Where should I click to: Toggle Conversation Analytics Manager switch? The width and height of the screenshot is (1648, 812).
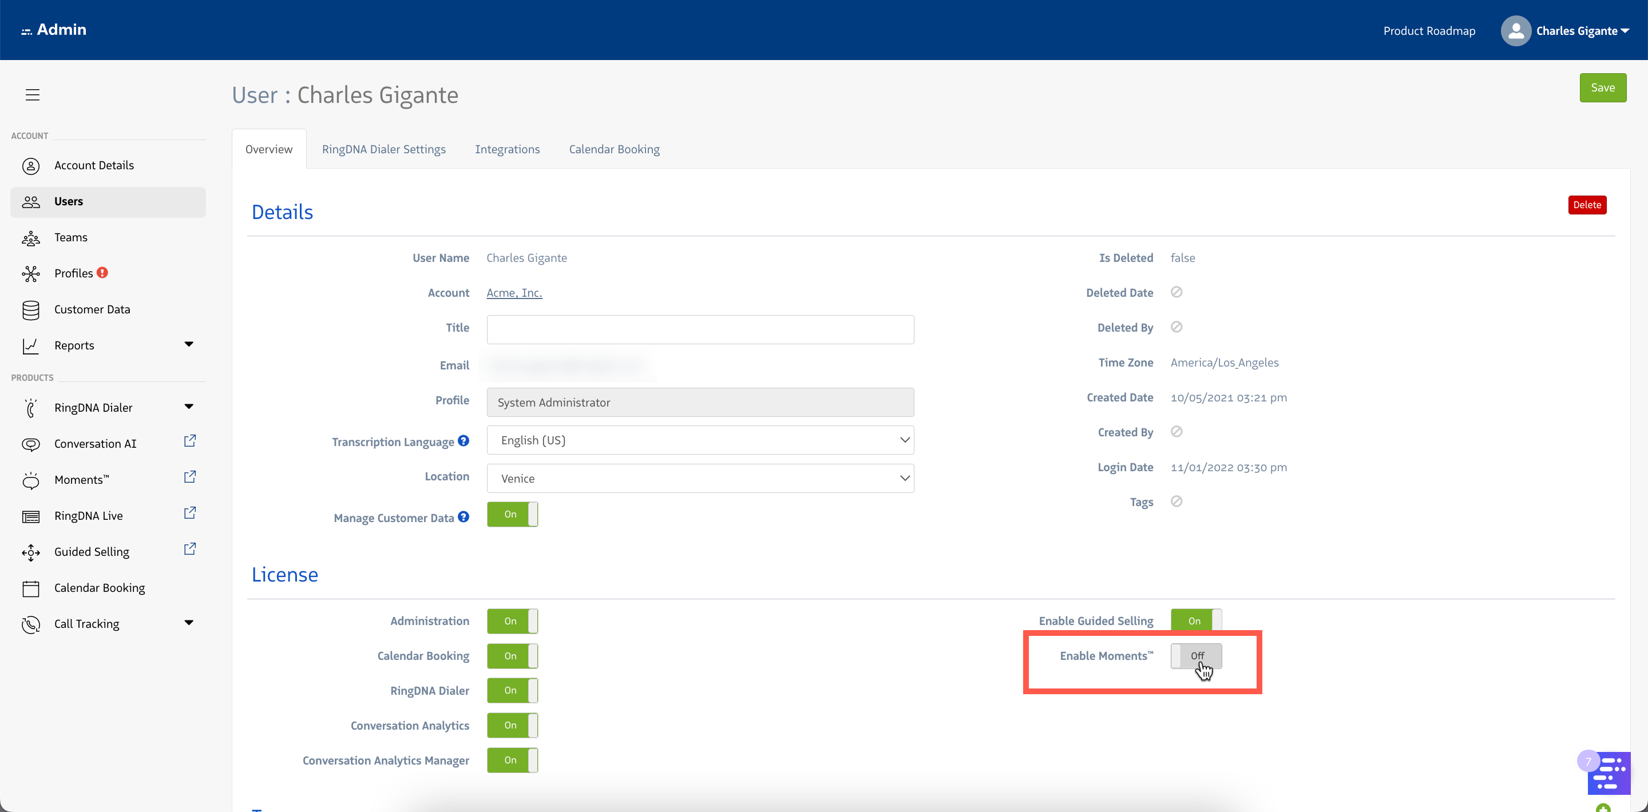pyautogui.click(x=512, y=760)
